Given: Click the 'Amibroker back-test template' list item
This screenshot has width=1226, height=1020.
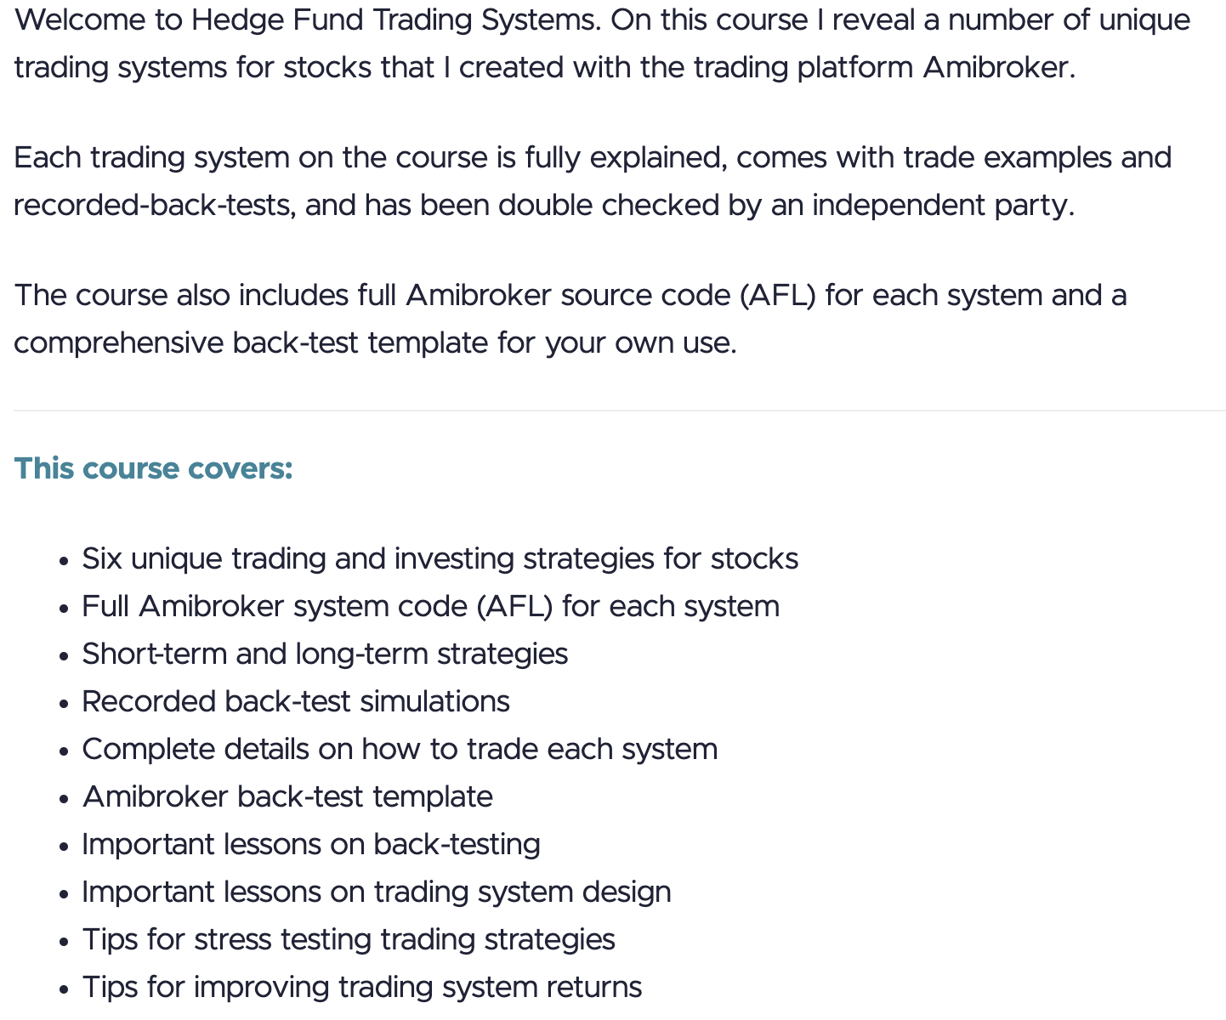Looking at the screenshot, I should pyautogui.click(x=287, y=796).
